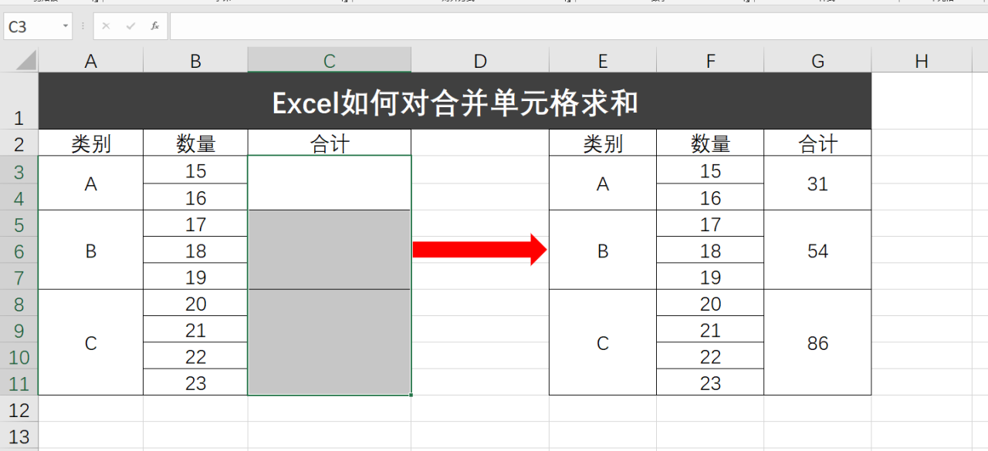The height and width of the screenshot is (451, 988).
Task: Click merged category cell "A" in column A
Action: coord(91,183)
